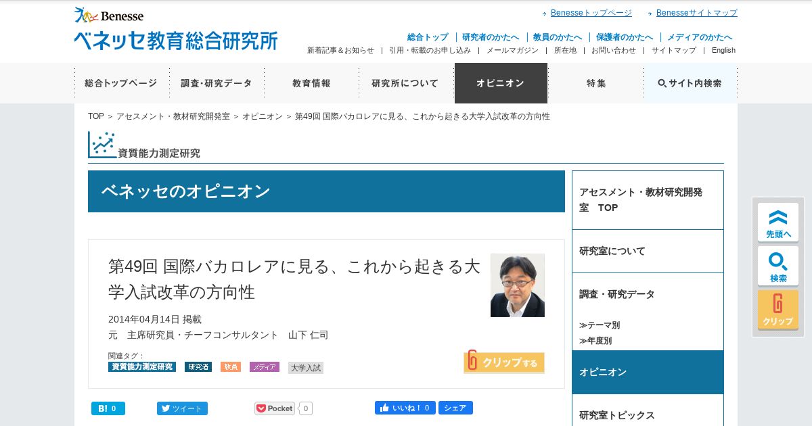Open sidebar アセスメント・教材研究開発室 TOP
Viewport: 812px width, 426px height.
pos(648,200)
